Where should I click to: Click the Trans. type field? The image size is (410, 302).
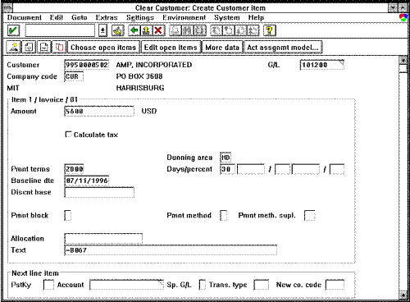click(262, 285)
